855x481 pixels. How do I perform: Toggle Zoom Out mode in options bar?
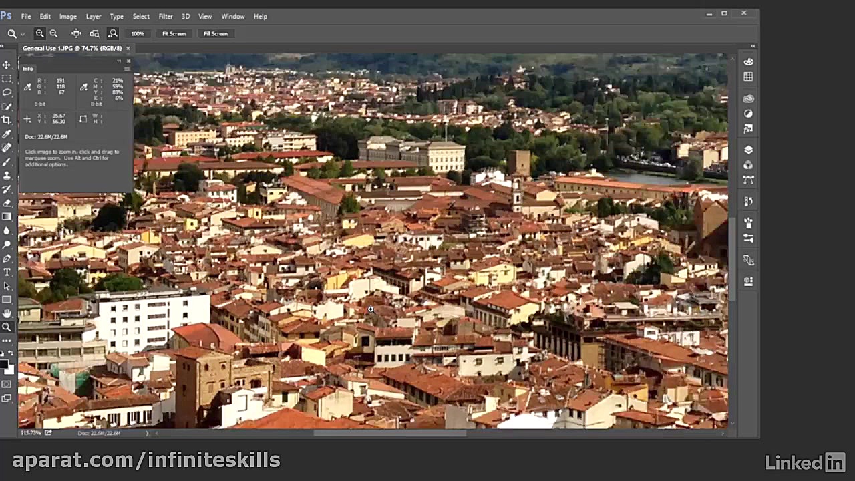[x=54, y=33]
